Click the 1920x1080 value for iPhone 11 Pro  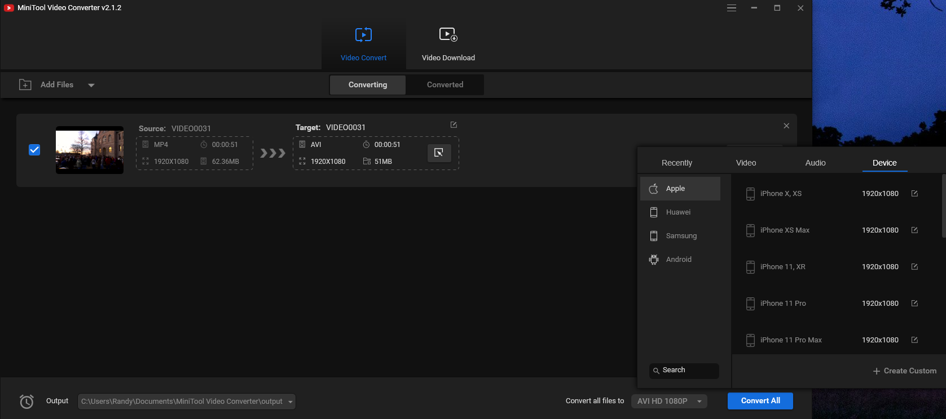(x=880, y=304)
